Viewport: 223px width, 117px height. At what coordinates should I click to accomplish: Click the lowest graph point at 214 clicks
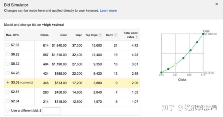(x=161, y=72)
